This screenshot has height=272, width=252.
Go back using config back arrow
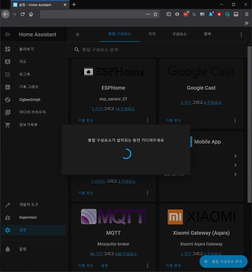78,34
